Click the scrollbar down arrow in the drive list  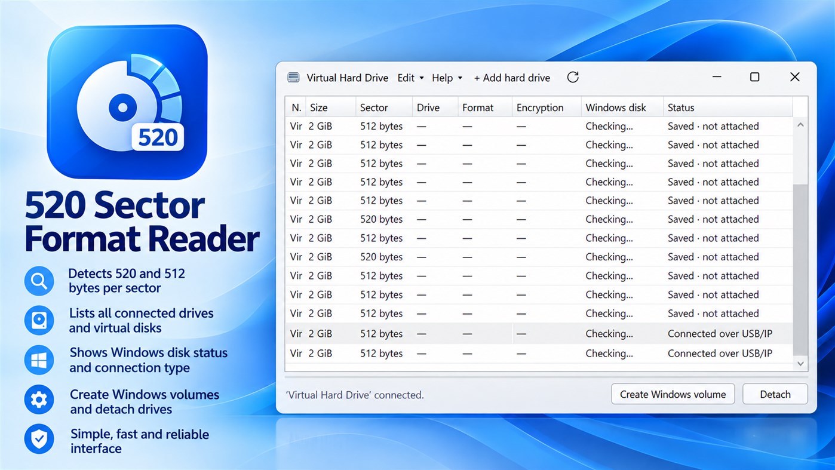(800, 363)
